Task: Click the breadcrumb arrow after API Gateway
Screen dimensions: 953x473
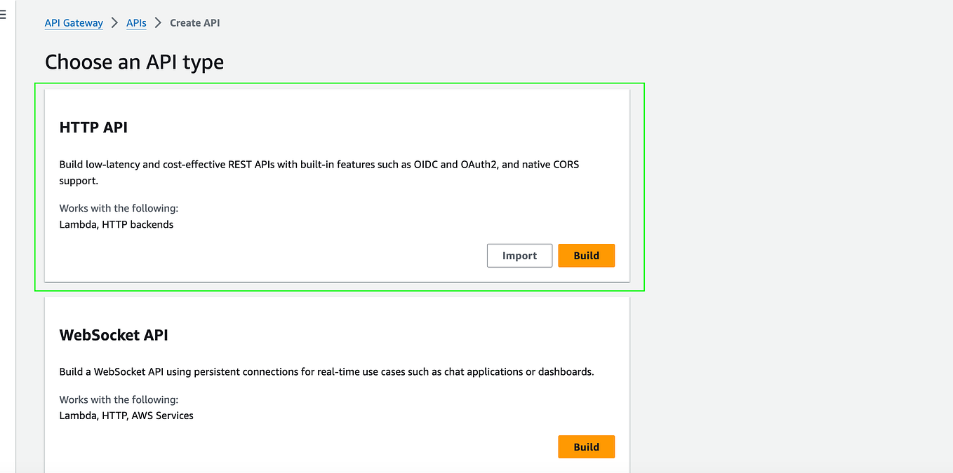Action: (x=115, y=22)
